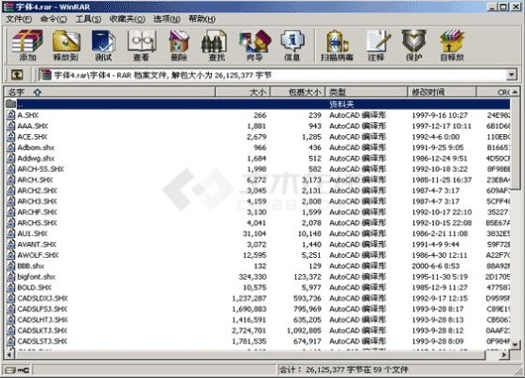Click the file icon of ARCH.SHX

10,180
